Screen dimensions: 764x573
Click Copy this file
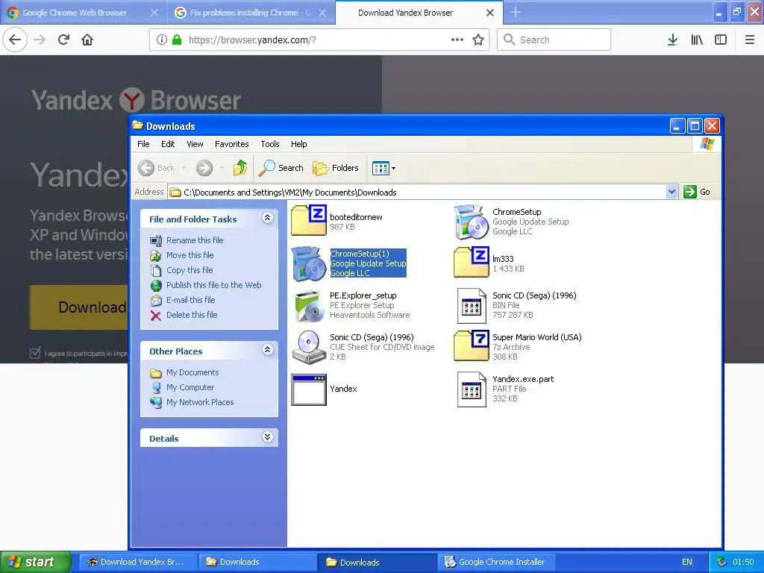(x=190, y=270)
